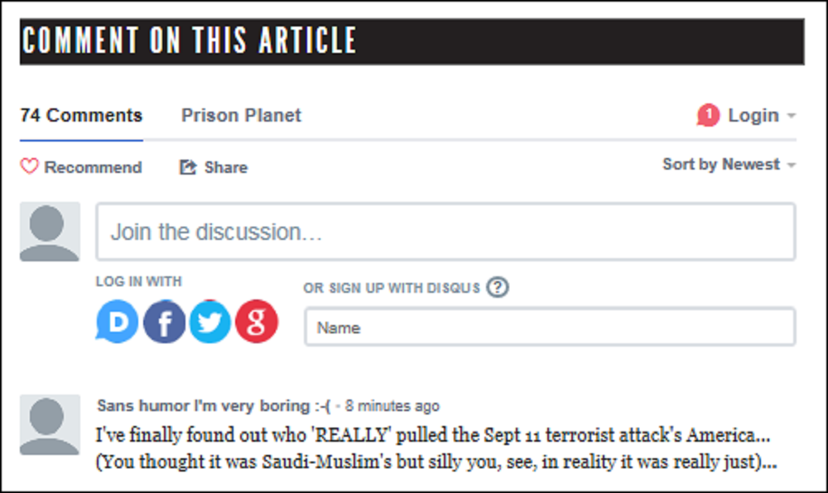
Task: Click the Share arrow icon
Action: [x=188, y=168]
